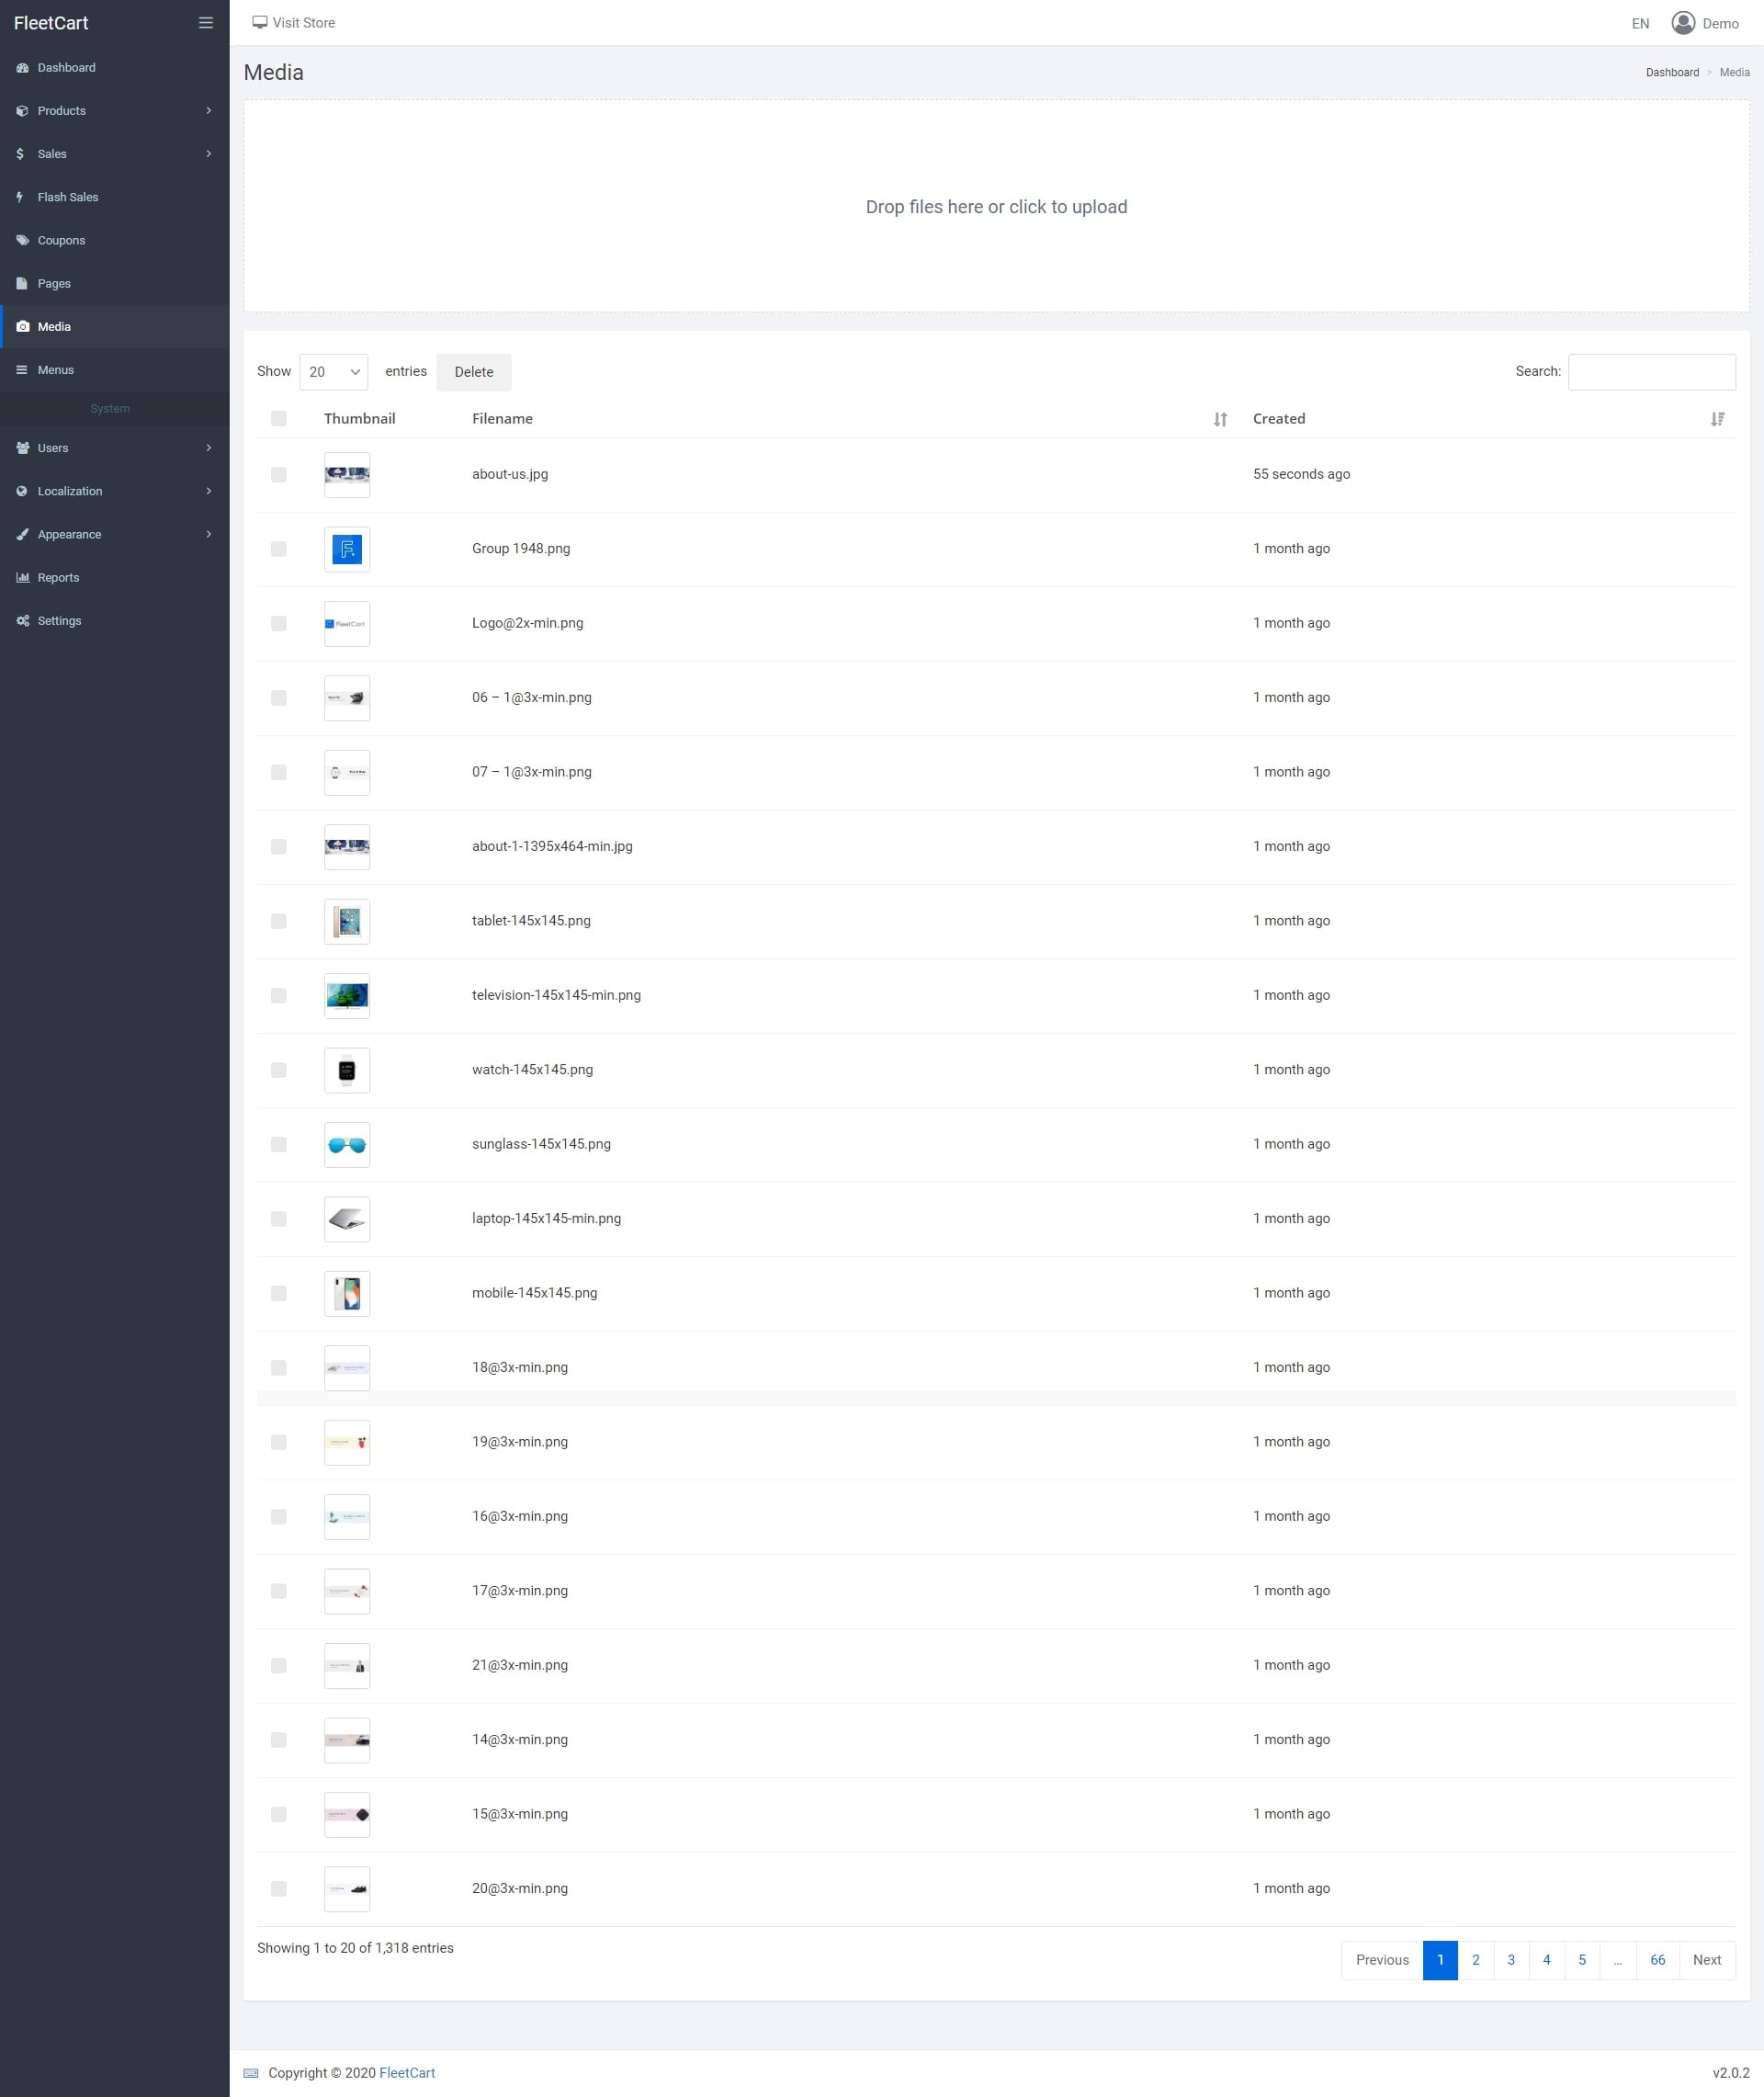Click the Reports bar chart icon
The image size is (1764, 2097).
[22, 577]
